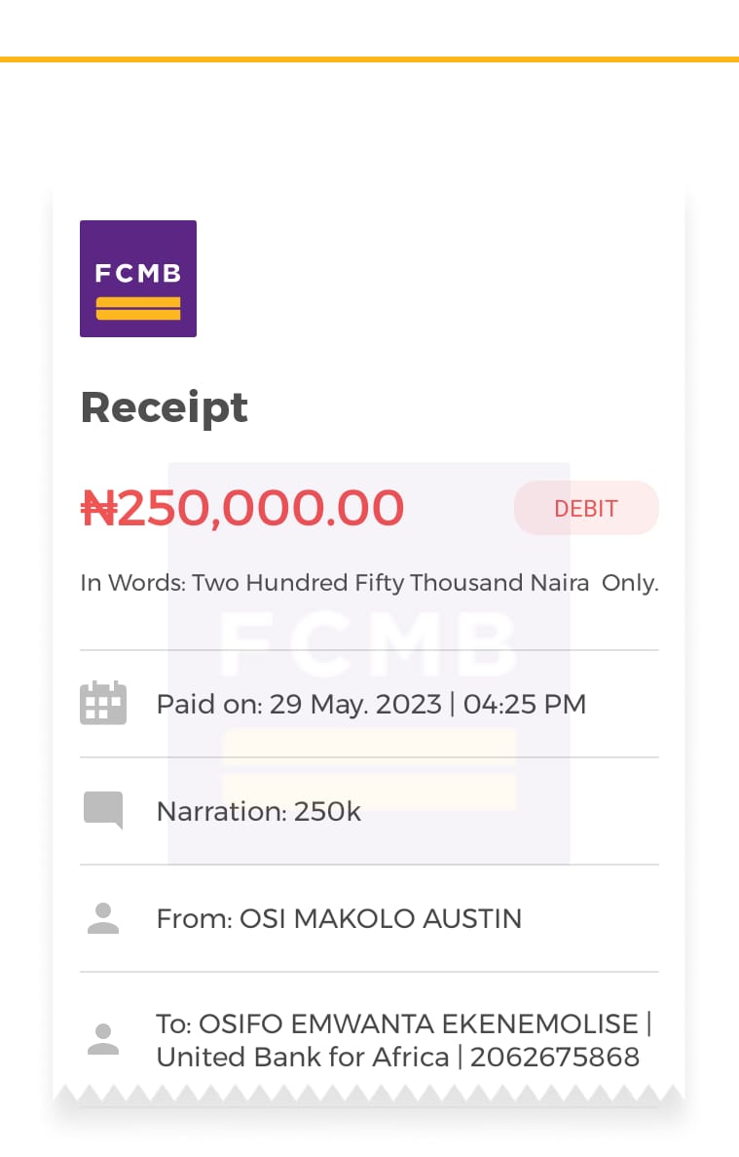Tap the FCMB purple logo
Screen dimensions: 739x1157
pyautogui.click(x=138, y=278)
